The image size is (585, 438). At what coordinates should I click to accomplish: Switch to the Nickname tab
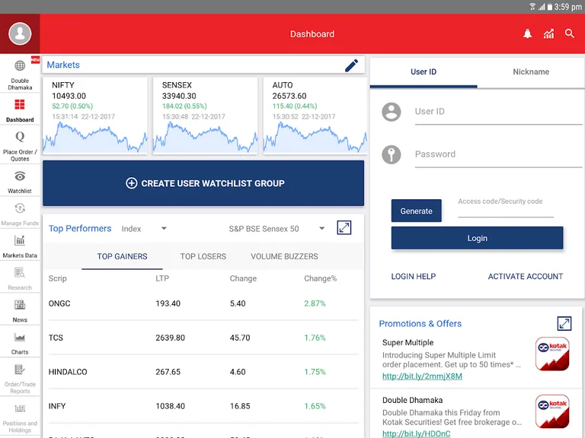(x=531, y=72)
